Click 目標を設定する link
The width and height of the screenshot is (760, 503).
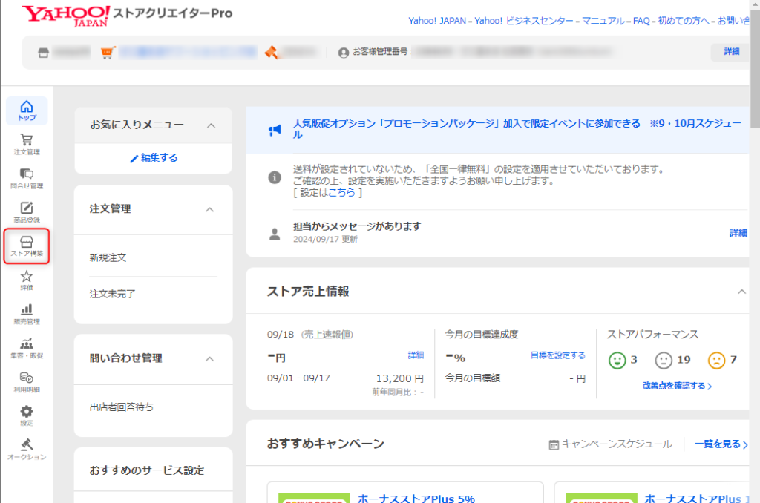pyautogui.click(x=558, y=355)
